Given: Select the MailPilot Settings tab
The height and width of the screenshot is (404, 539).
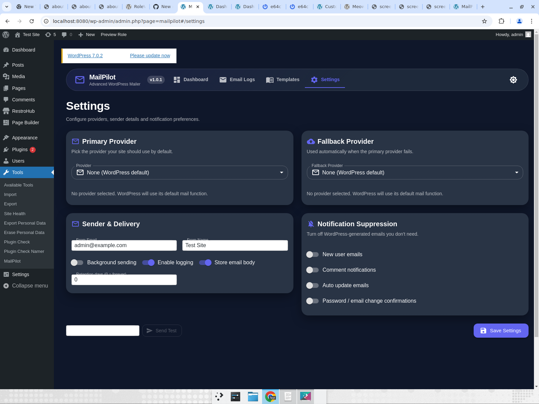Looking at the screenshot, I should (x=325, y=80).
